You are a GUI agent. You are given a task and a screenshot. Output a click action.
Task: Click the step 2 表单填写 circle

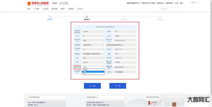tap(87, 17)
